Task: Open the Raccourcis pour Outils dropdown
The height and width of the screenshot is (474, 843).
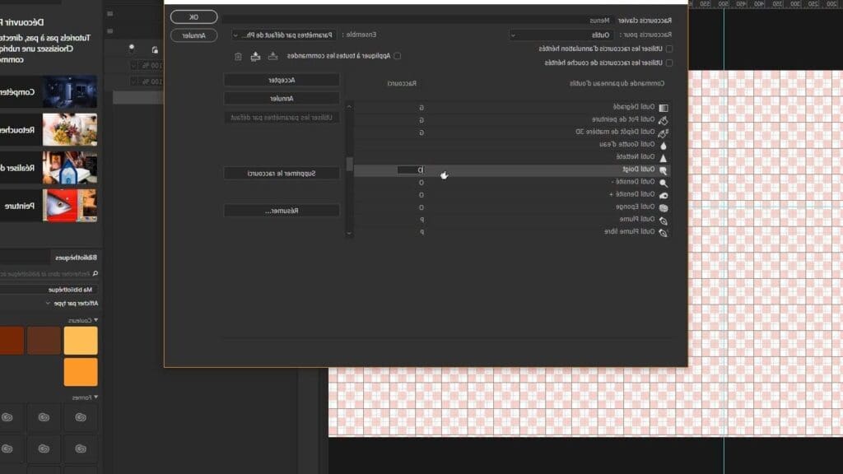Action: click(561, 35)
